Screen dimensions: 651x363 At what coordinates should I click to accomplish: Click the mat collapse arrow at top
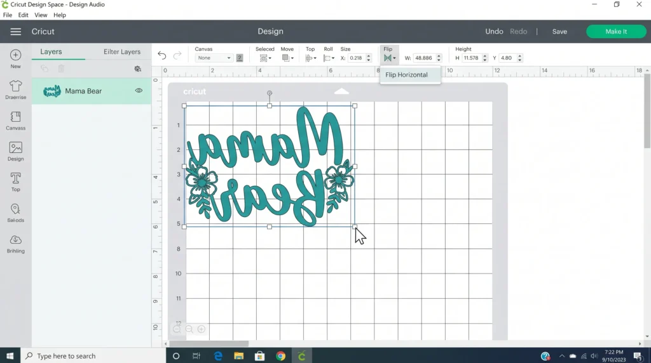pyautogui.click(x=341, y=91)
